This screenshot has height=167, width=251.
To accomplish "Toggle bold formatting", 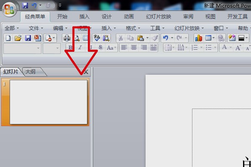I will tap(70, 48).
